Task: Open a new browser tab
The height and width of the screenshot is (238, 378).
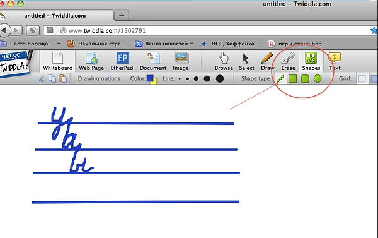Action: pos(122,15)
